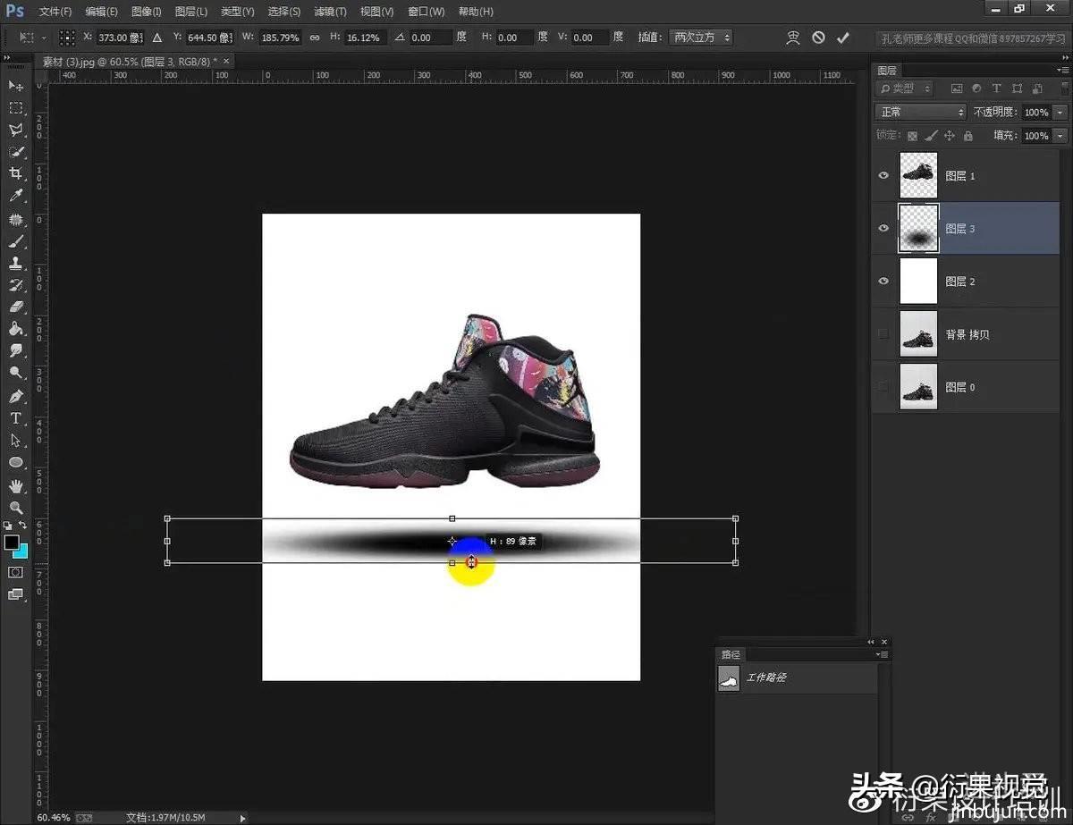Open the layer filter type dropdown 类型
Viewport: 1073px width, 825px height.
[905, 88]
